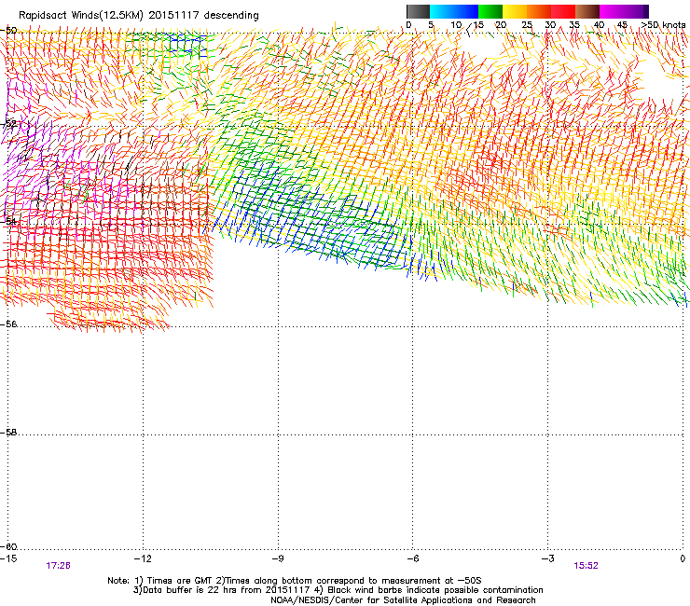The height and width of the screenshot is (606, 690).
Task: Click the yellow 20-25 knots color band
Action: point(515,11)
